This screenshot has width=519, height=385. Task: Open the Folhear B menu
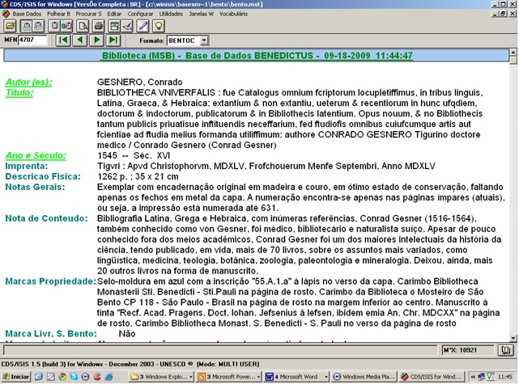coord(58,14)
